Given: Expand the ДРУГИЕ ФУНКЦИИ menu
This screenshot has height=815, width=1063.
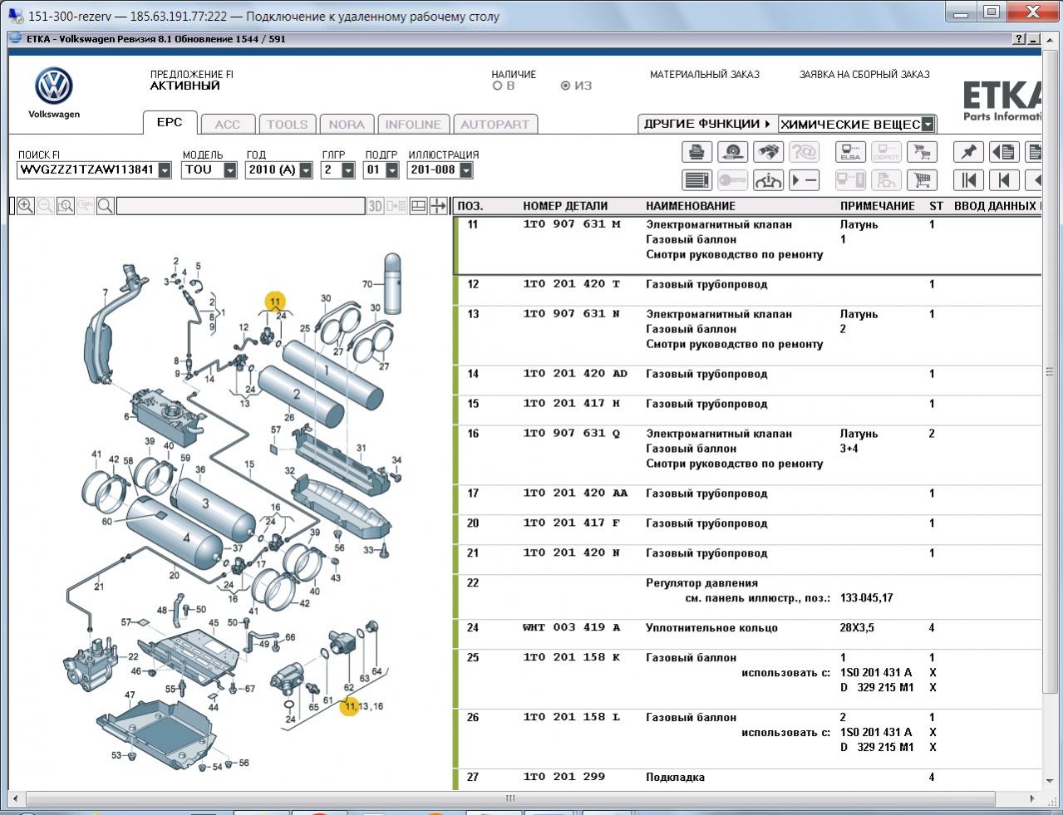Looking at the screenshot, I should pos(706,124).
